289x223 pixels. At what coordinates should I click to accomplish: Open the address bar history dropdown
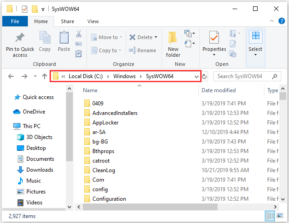(197, 77)
